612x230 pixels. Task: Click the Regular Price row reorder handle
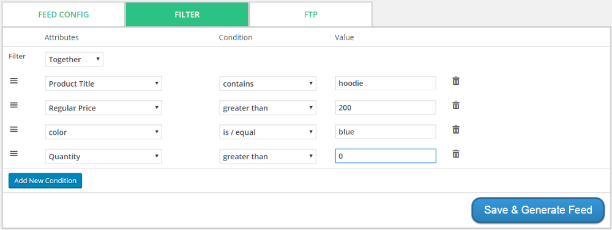coord(13,105)
